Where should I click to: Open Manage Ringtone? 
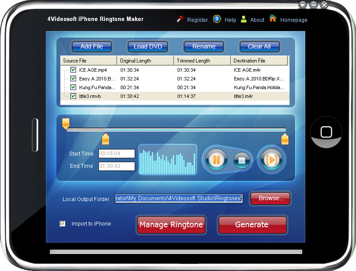[171, 225]
